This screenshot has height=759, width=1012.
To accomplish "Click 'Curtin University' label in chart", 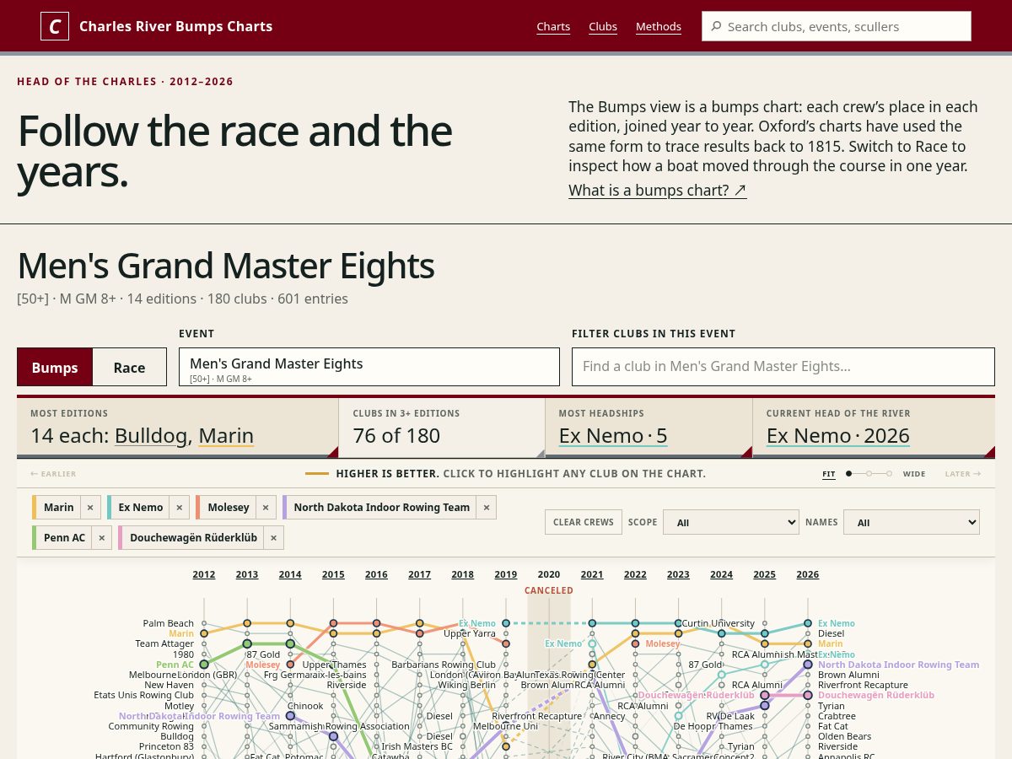I will pyautogui.click(x=718, y=623).
